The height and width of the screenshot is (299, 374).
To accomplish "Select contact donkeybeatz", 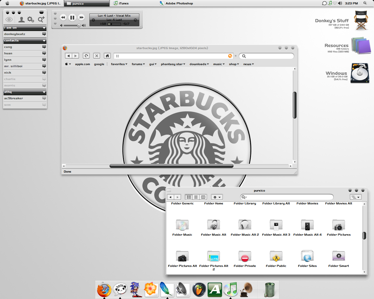I will click(x=25, y=34).
